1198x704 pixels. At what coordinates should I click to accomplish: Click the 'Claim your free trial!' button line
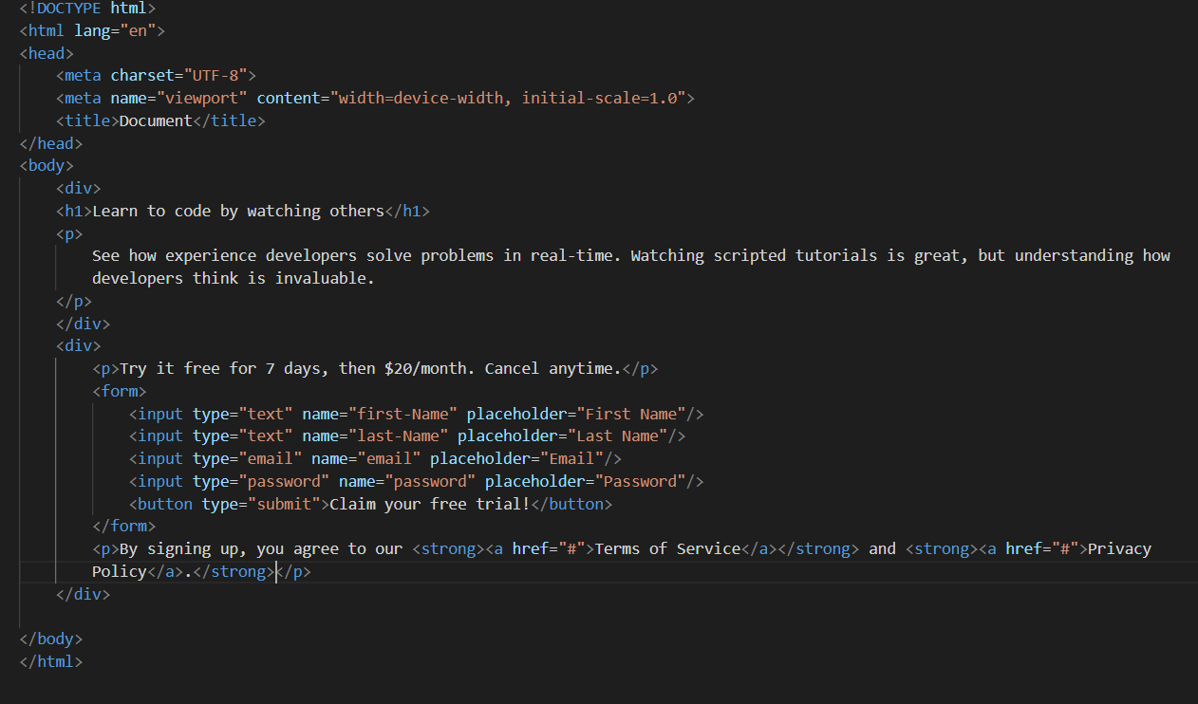click(x=371, y=504)
